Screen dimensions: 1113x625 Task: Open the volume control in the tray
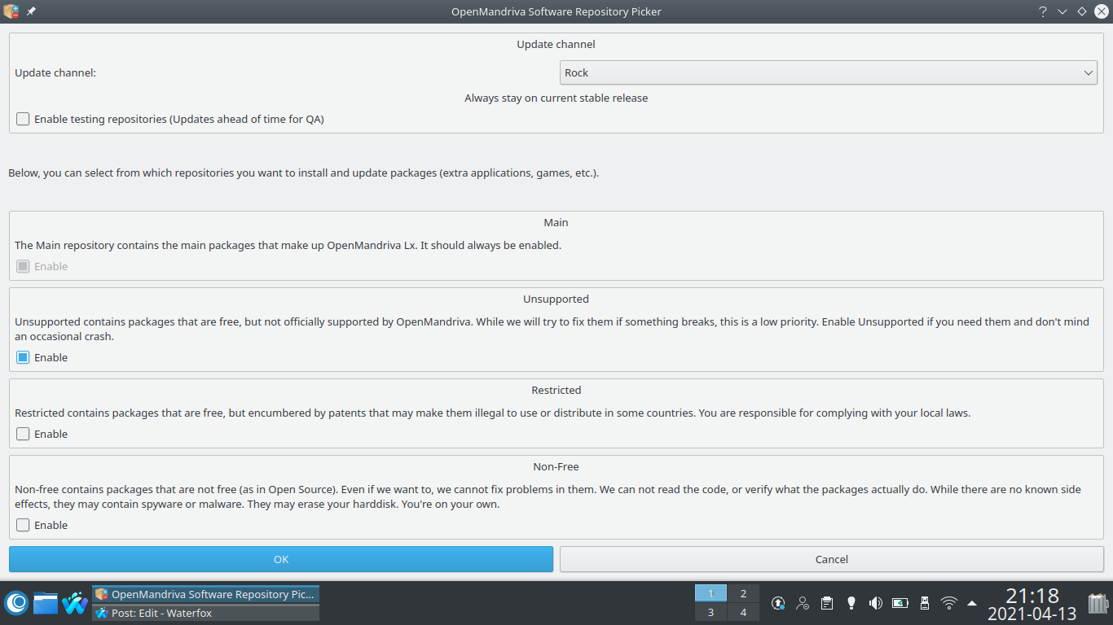pyautogui.click(x=876, y=603)
